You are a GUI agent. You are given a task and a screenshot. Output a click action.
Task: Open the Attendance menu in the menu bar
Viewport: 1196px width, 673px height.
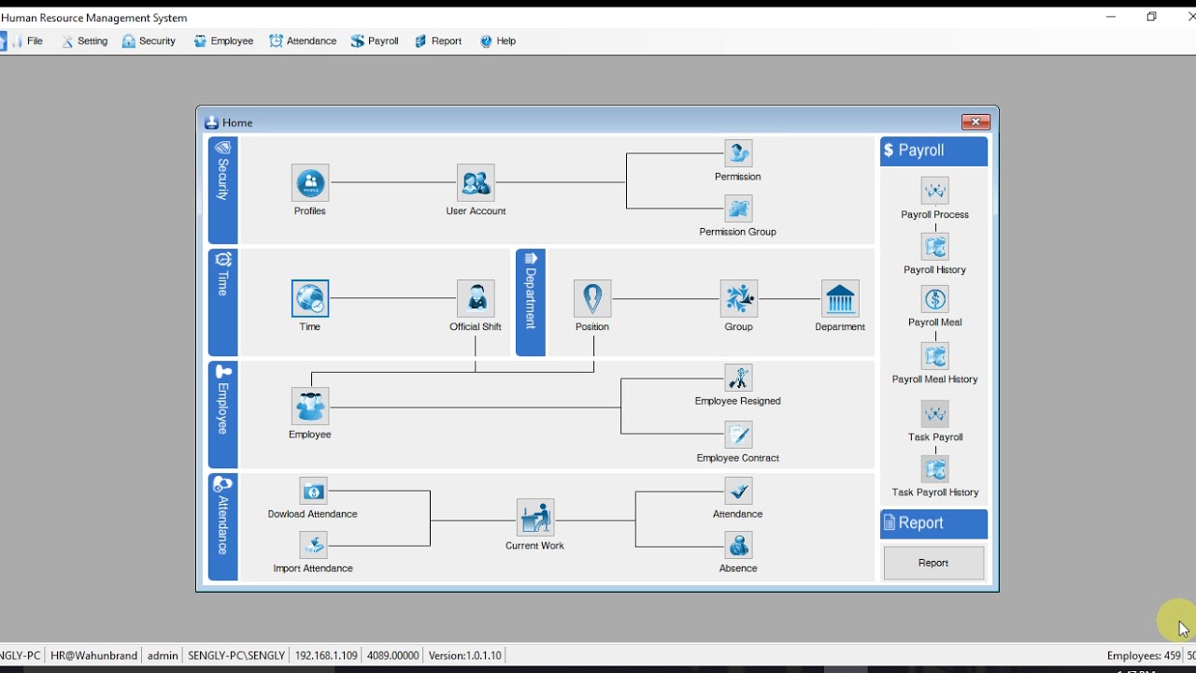(x=303, y=41)
